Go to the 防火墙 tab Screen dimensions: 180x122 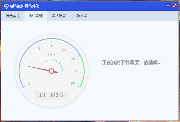(x=82, y=16)
